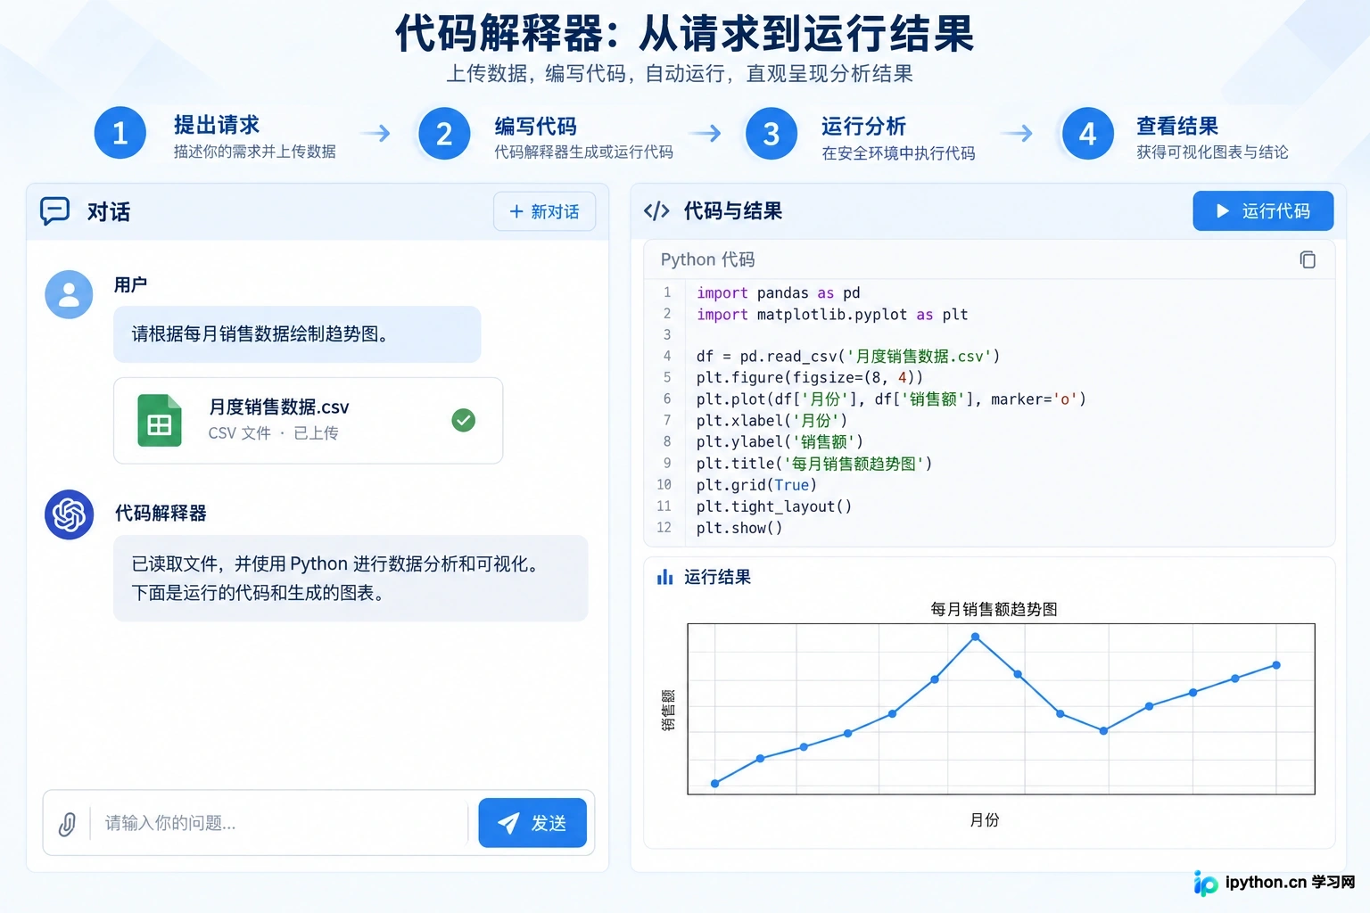
Task: Click the import matplotlib.pyplot line
Action: click(831, 314)
